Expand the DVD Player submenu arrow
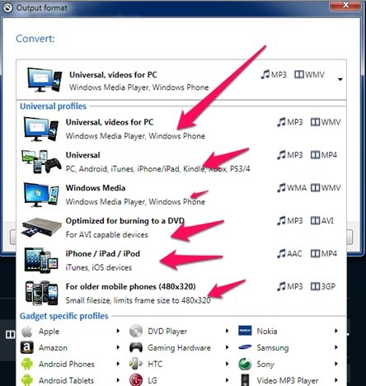The image size is (366, 386). [227, 331]
